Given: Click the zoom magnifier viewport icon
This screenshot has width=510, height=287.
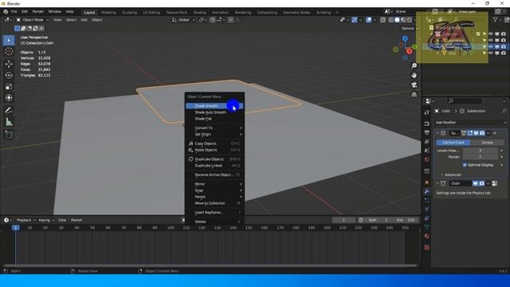Looking at the screenshot, I should (x=414, y=65).
